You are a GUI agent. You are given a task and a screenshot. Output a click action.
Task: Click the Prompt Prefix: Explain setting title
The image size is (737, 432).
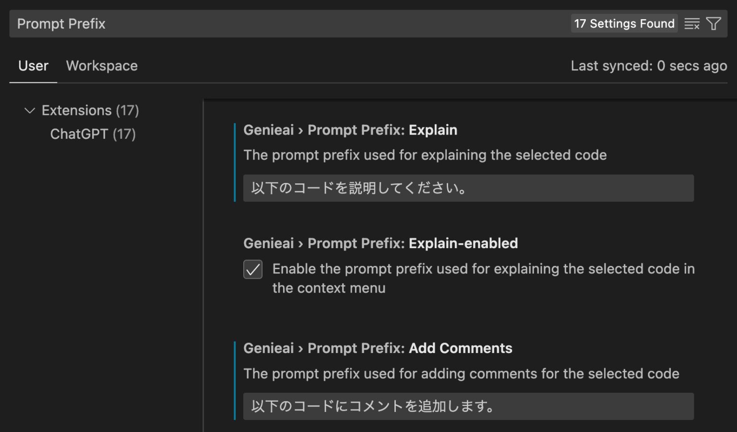(x=350, y=130)
